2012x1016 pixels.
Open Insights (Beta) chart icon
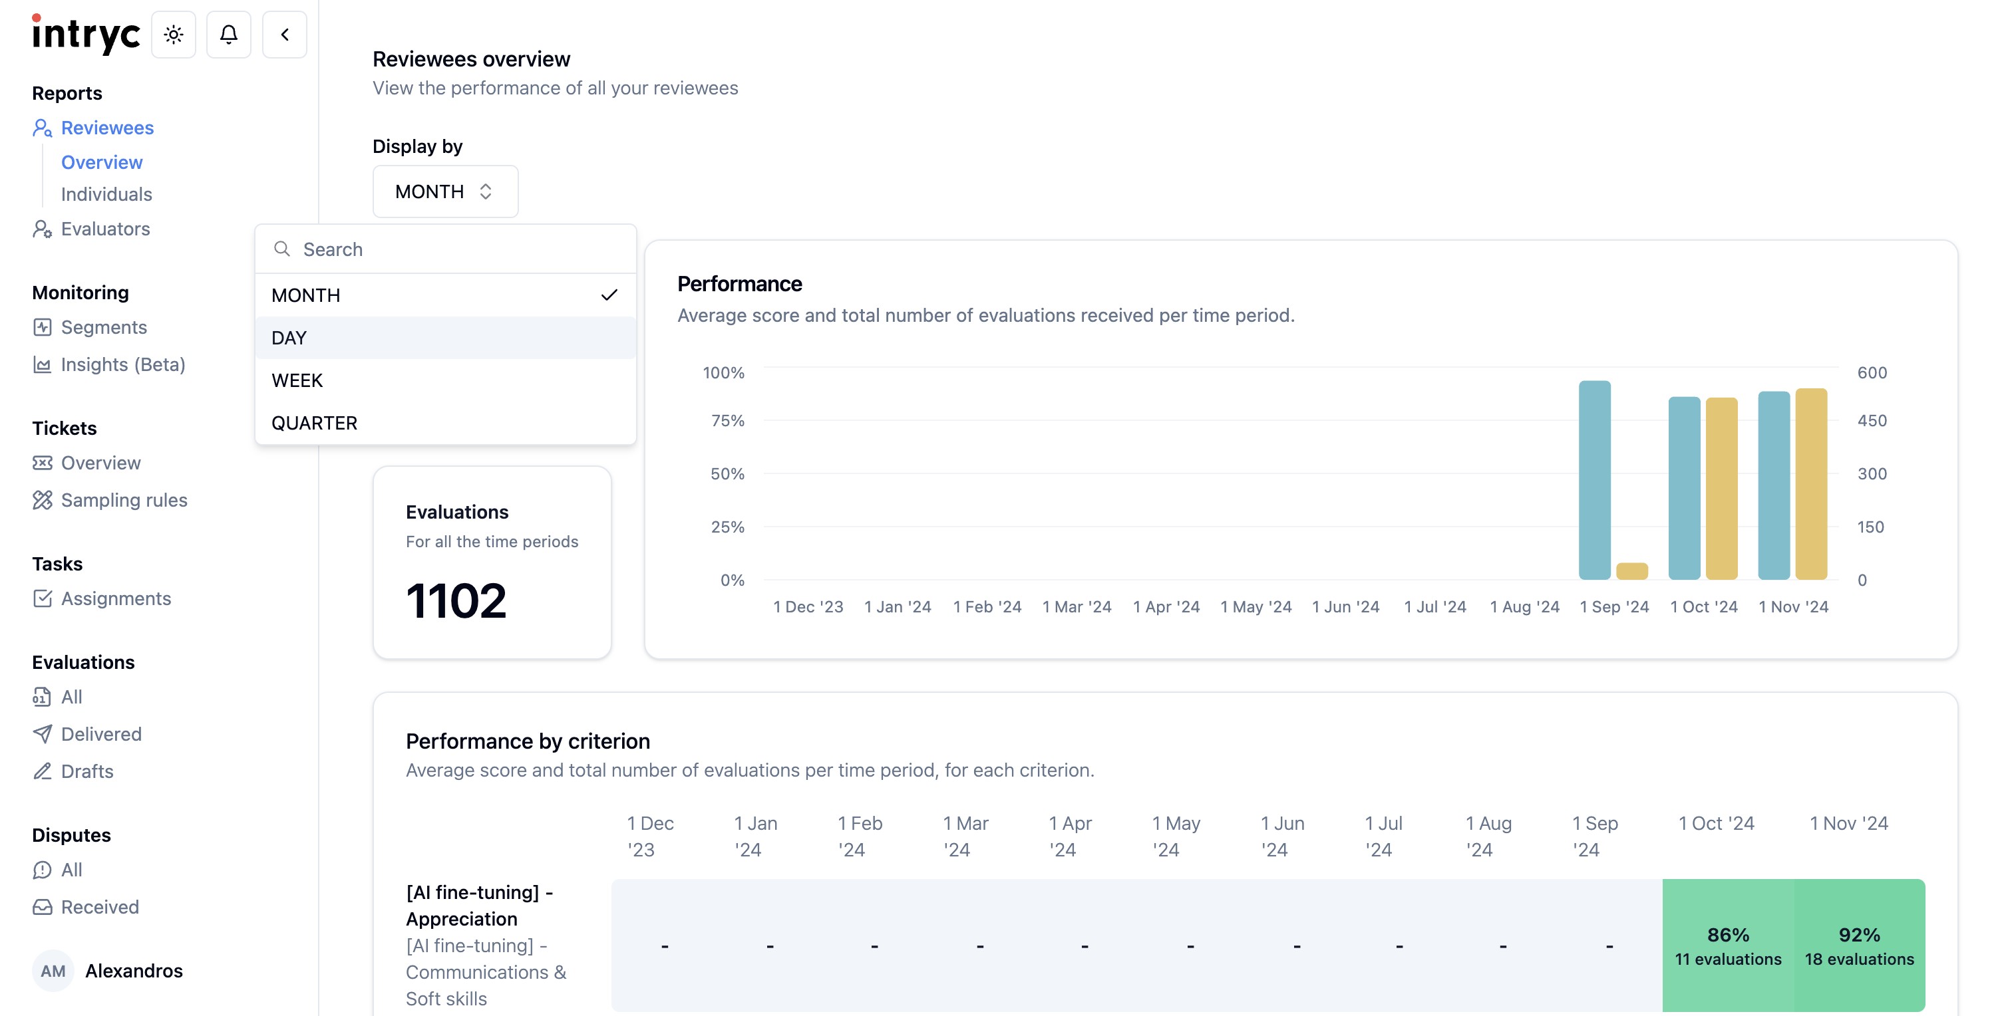click(42, 364)
